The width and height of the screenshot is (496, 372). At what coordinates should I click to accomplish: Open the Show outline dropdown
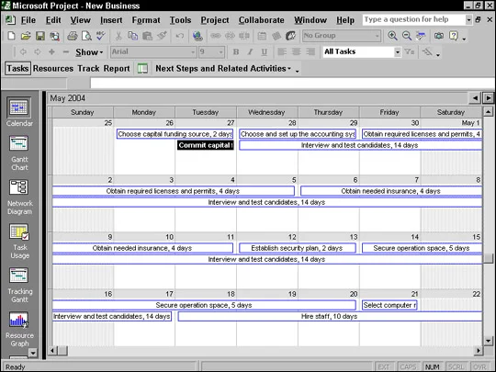pyautogui.click(x=89, y=52)
